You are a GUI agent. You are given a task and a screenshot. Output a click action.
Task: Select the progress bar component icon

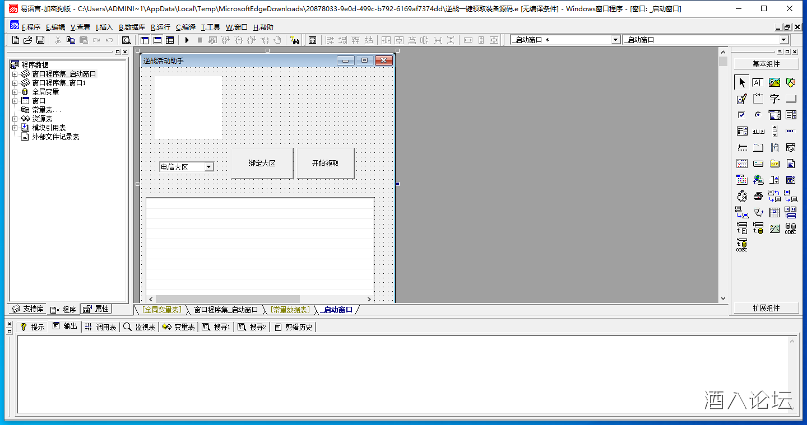pyautogui.click(x=791, y=131)
